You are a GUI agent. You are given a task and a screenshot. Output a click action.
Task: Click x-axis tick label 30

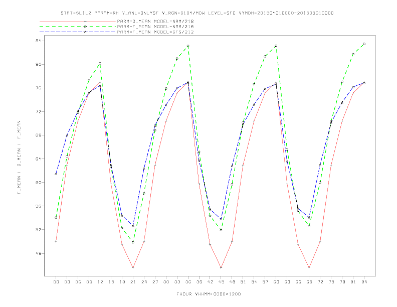166,282
